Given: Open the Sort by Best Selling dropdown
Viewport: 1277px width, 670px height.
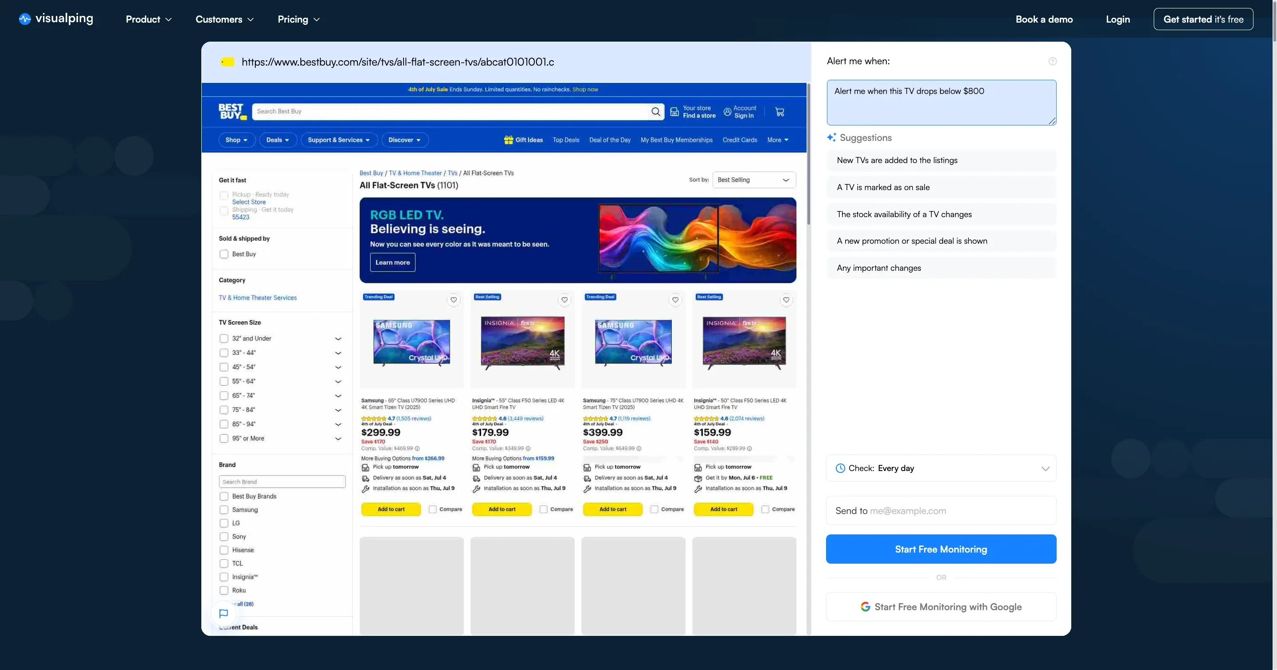Looking at the screenshot, I should (x=754, y=180).
